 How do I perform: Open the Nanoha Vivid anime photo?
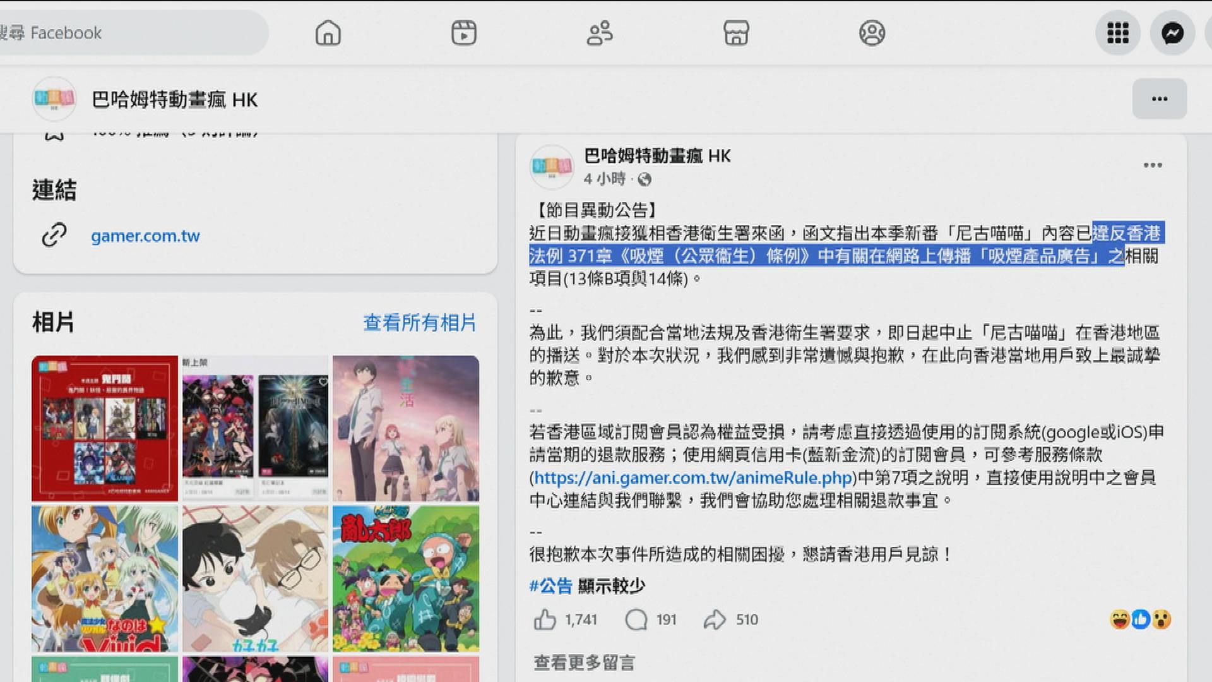click(105, 578)
